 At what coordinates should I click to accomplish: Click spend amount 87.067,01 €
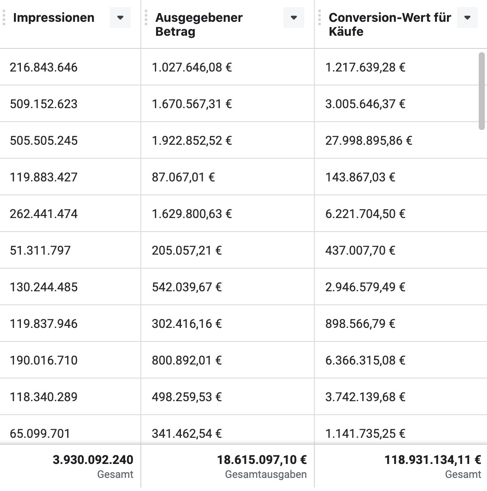coord(183,177)
